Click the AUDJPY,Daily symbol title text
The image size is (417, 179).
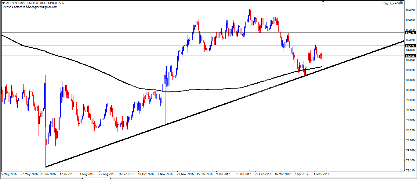(x=16, y=3)
